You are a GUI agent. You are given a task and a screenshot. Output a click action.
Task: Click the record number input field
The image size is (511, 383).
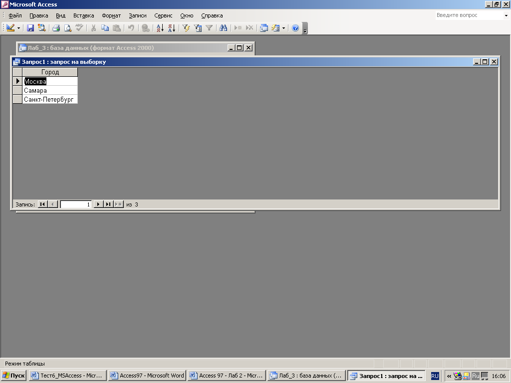pyautogui.click(x=76, y=204)
